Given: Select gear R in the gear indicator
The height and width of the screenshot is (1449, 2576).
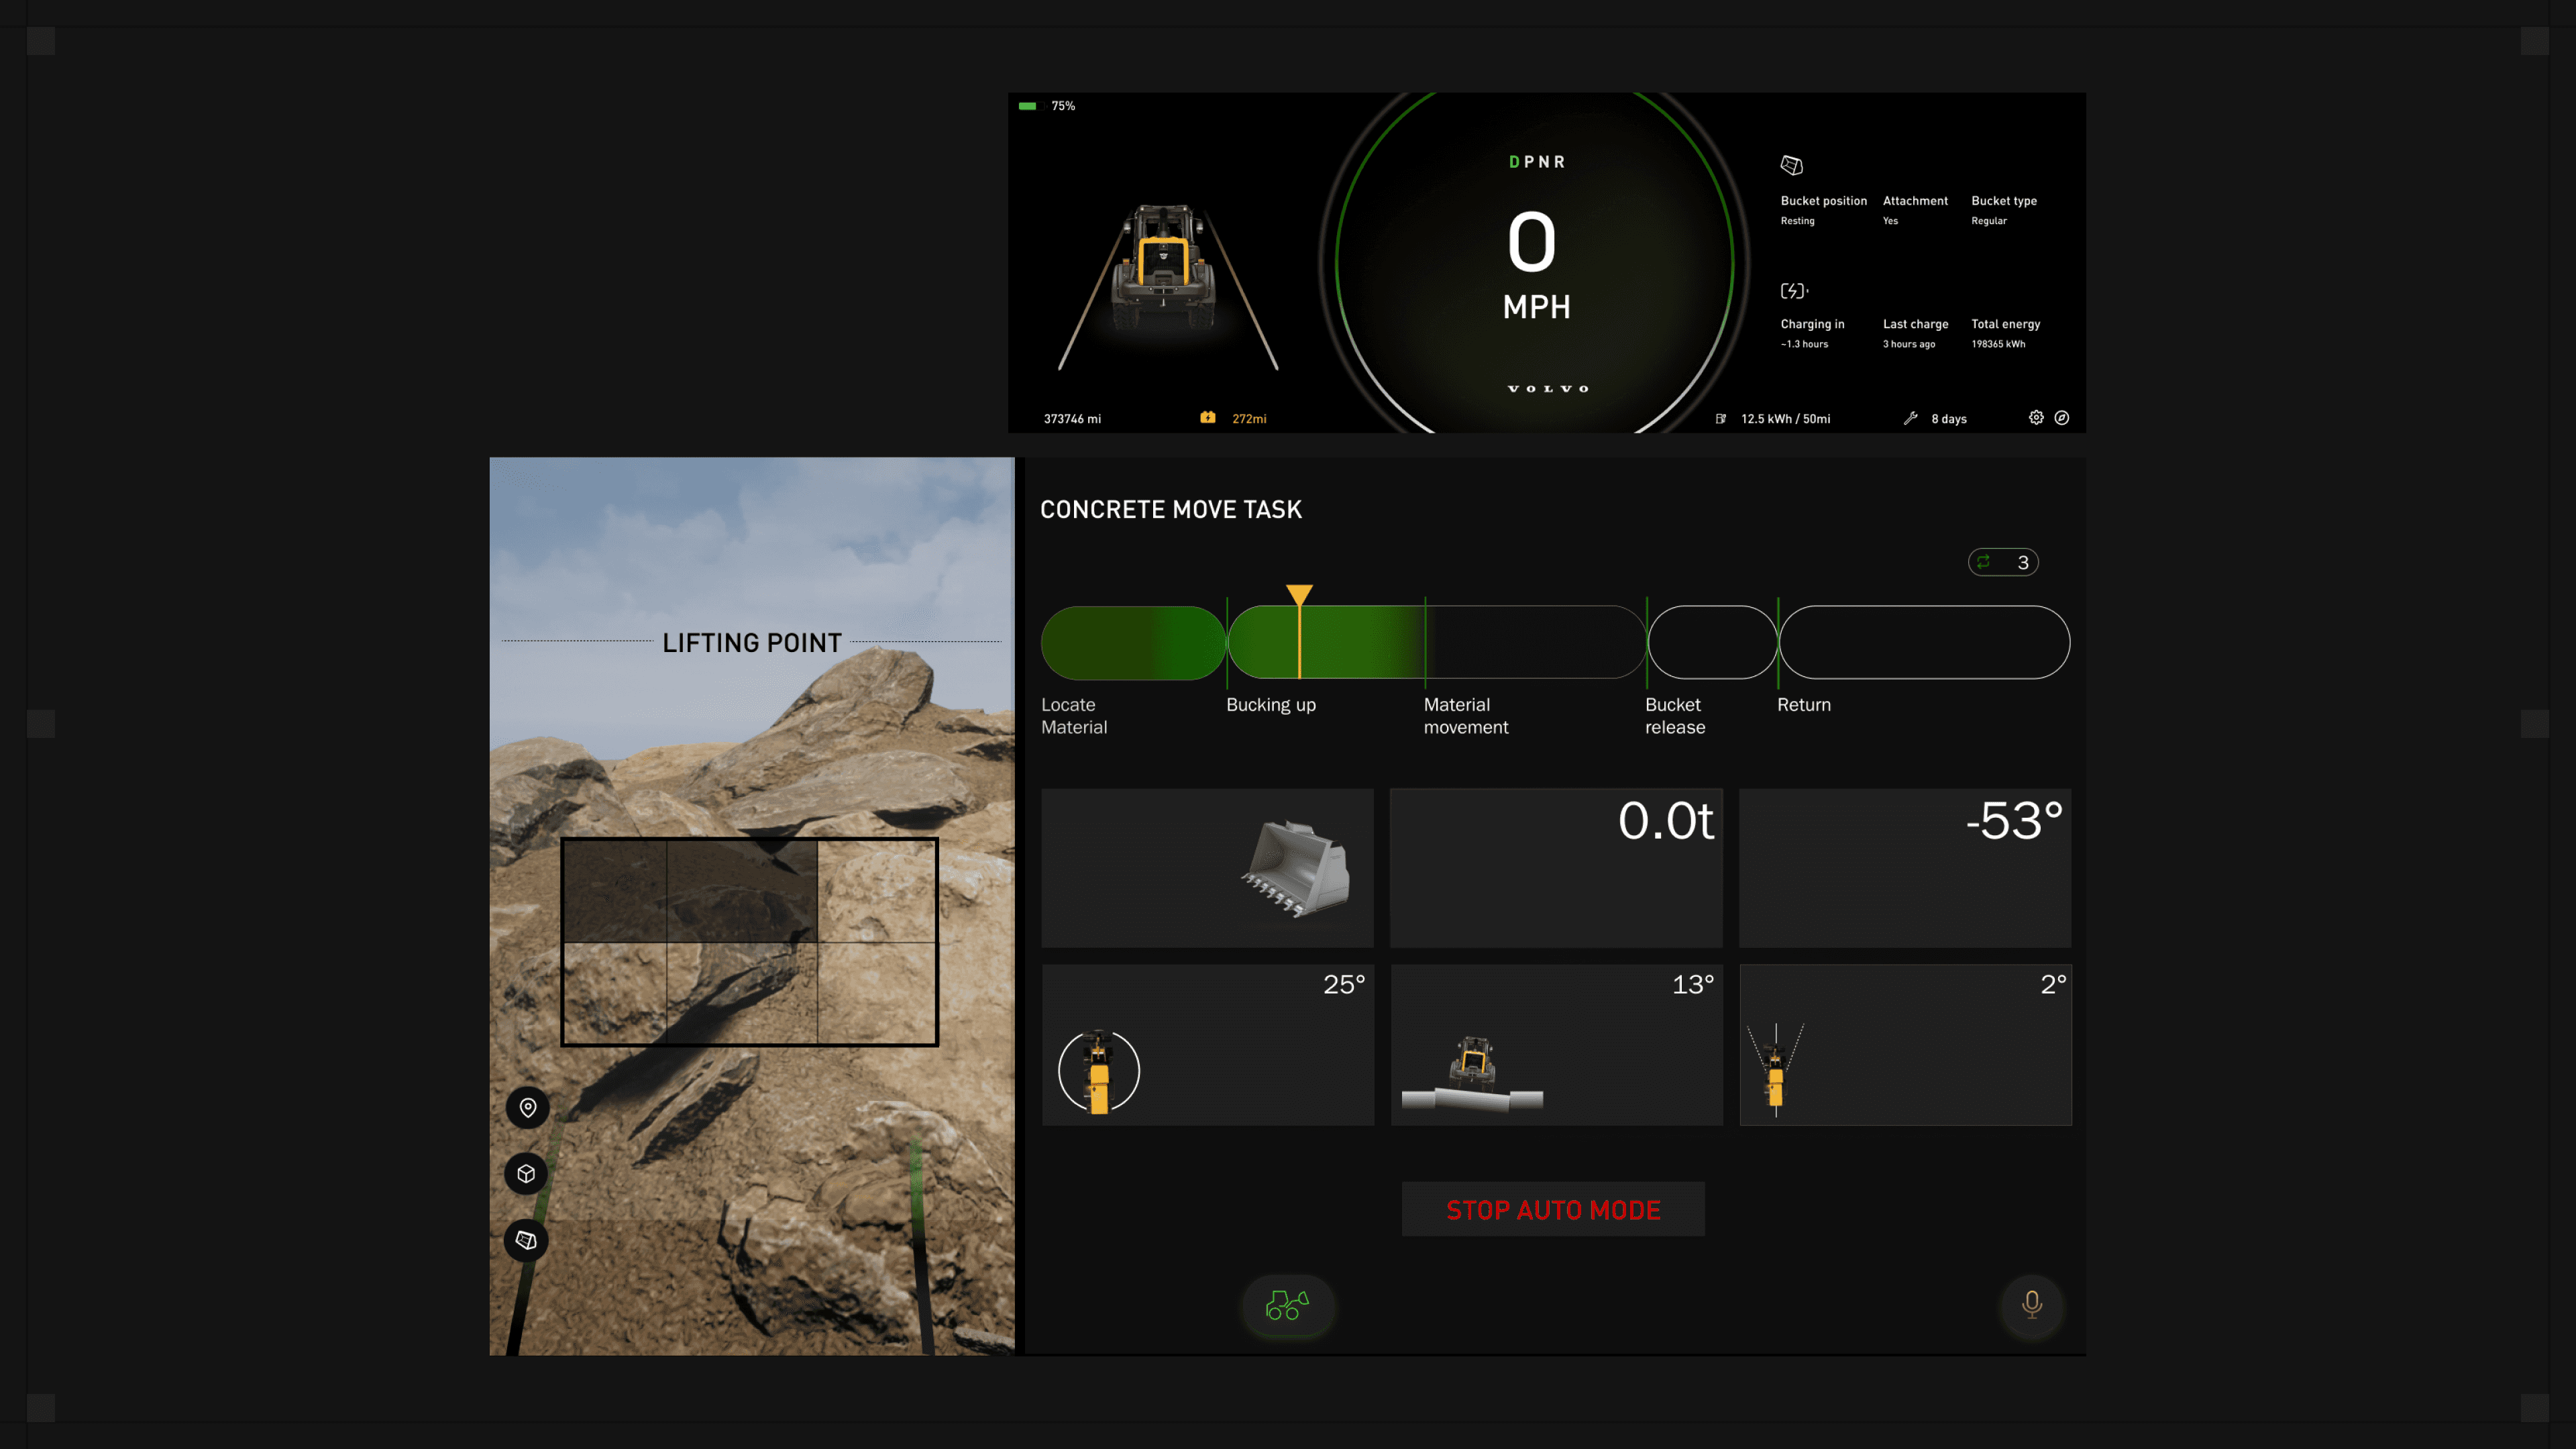Looking at the screenshot, I should (x=1559, y=162).
